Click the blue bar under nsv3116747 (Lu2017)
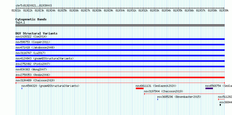Screen dimensions: 232x115 pos(120,56)
